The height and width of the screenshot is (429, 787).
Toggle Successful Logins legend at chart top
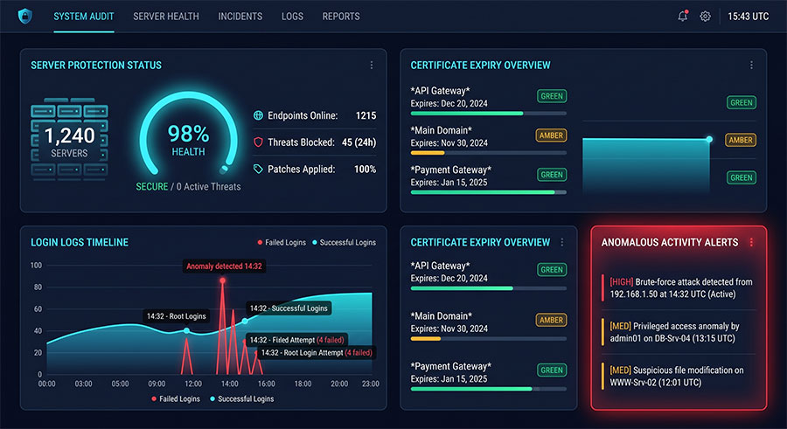[344, 242]
